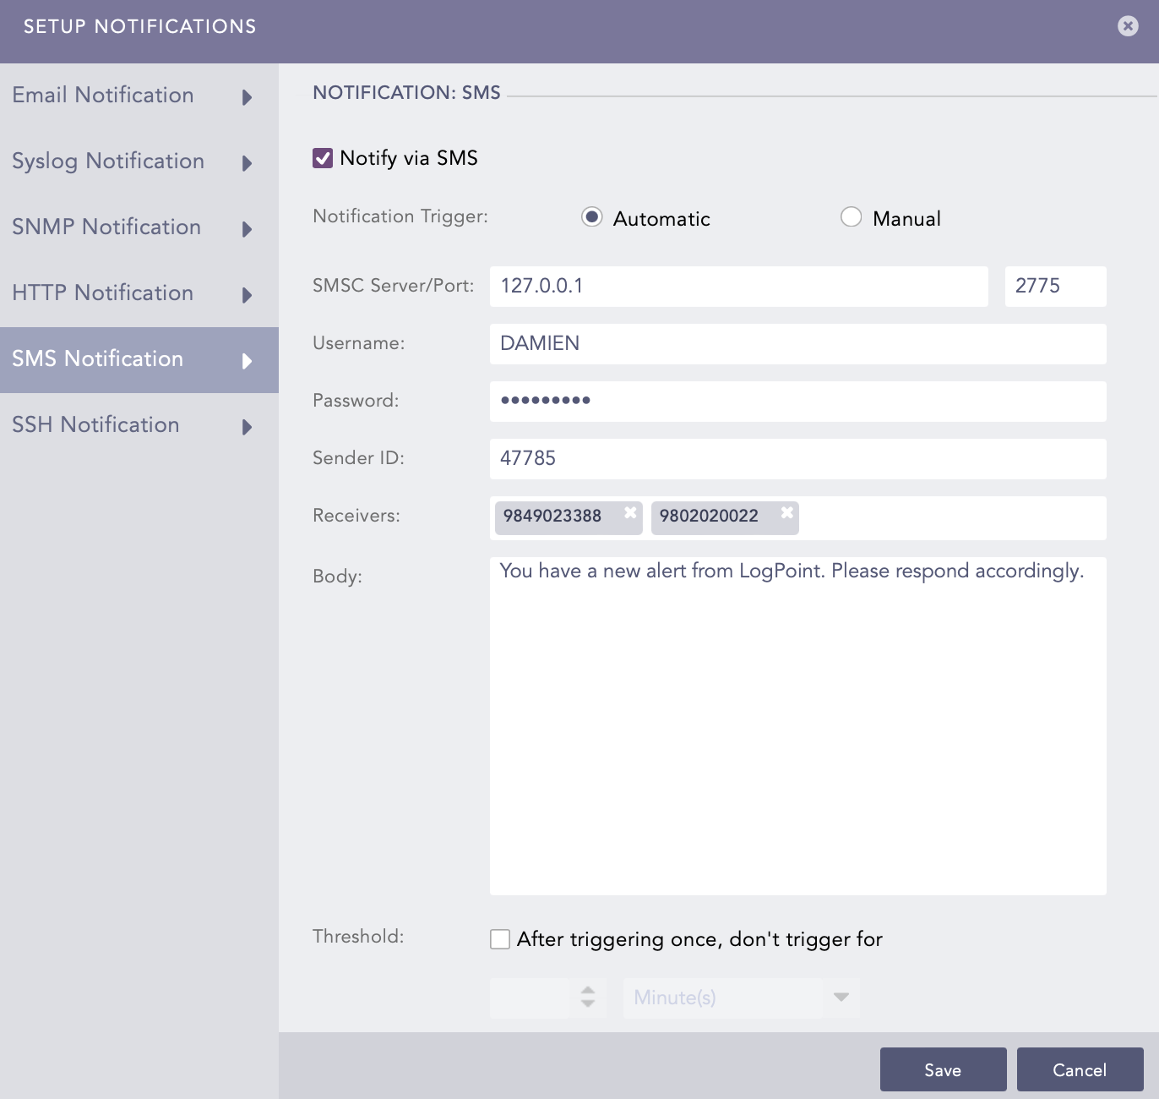Switch to Email Notification section
The image size is (1159, 1099).
click(x=103, y=96)
